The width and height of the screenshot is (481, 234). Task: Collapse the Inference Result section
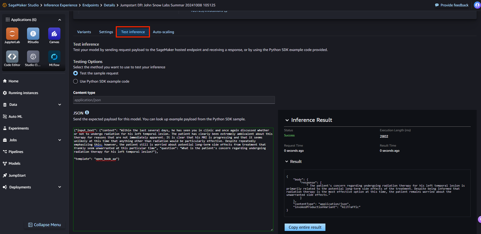pos(287,120)
